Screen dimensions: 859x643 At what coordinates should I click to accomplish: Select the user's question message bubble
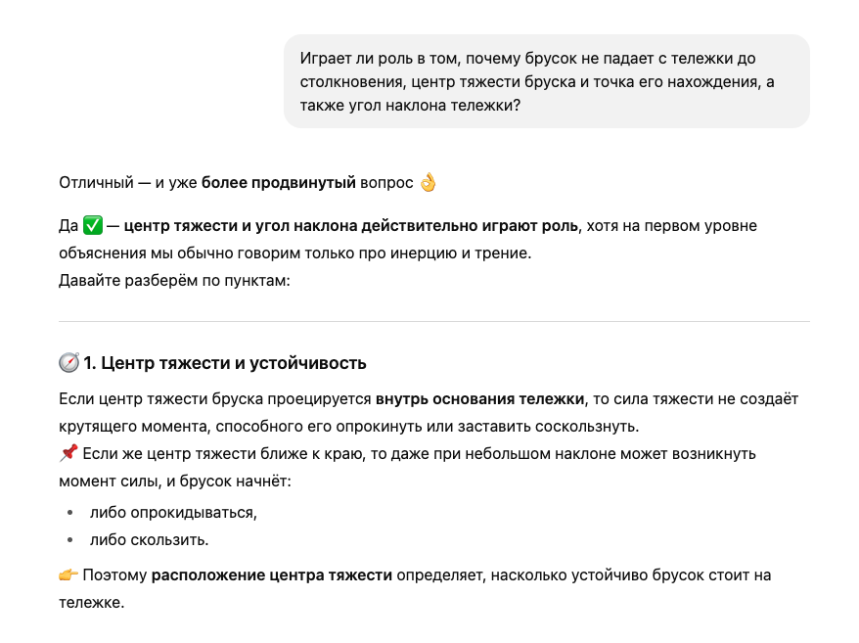click(546, 81)
